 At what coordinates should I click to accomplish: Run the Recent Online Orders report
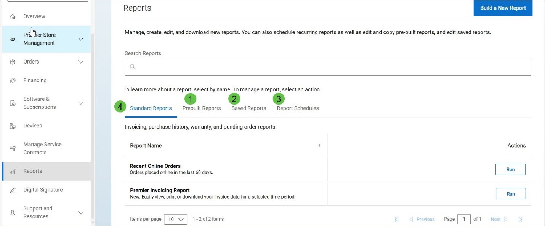point(510,169)
